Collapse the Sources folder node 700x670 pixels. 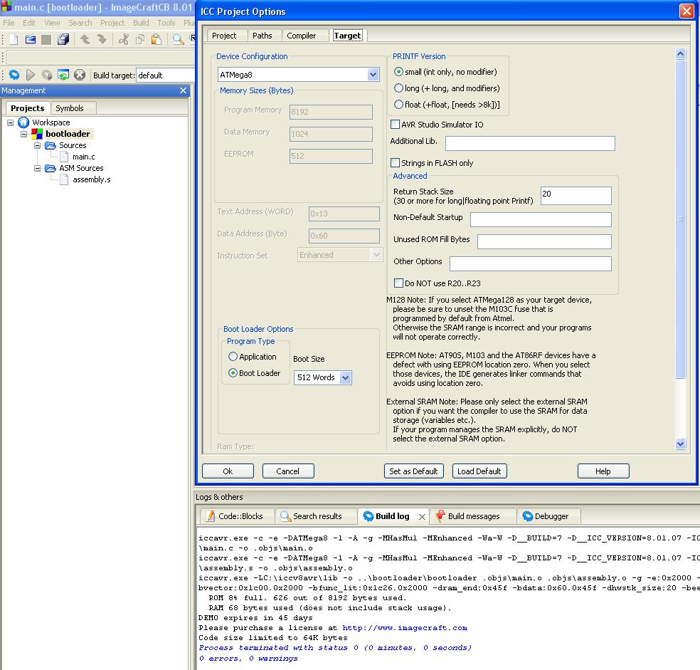[38, 145]
